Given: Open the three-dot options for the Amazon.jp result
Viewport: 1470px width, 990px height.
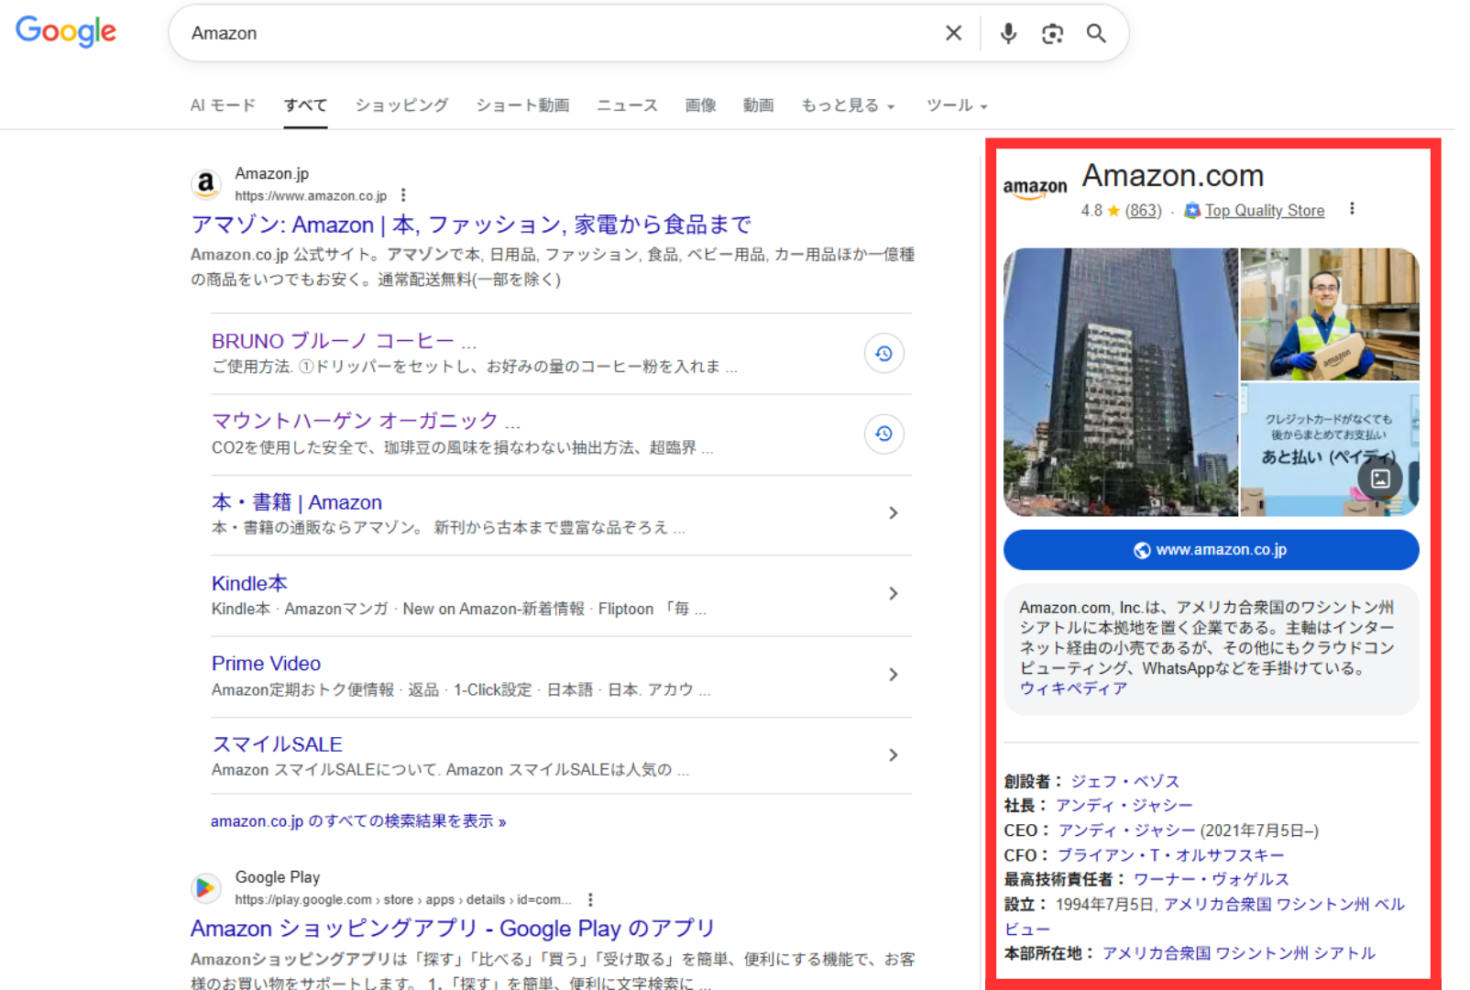Looking at the screenshot, I should point(403,195).
